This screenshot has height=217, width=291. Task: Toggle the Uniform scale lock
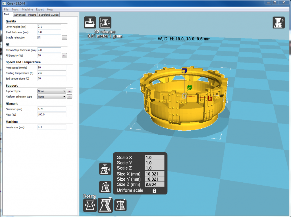(154, 191)
